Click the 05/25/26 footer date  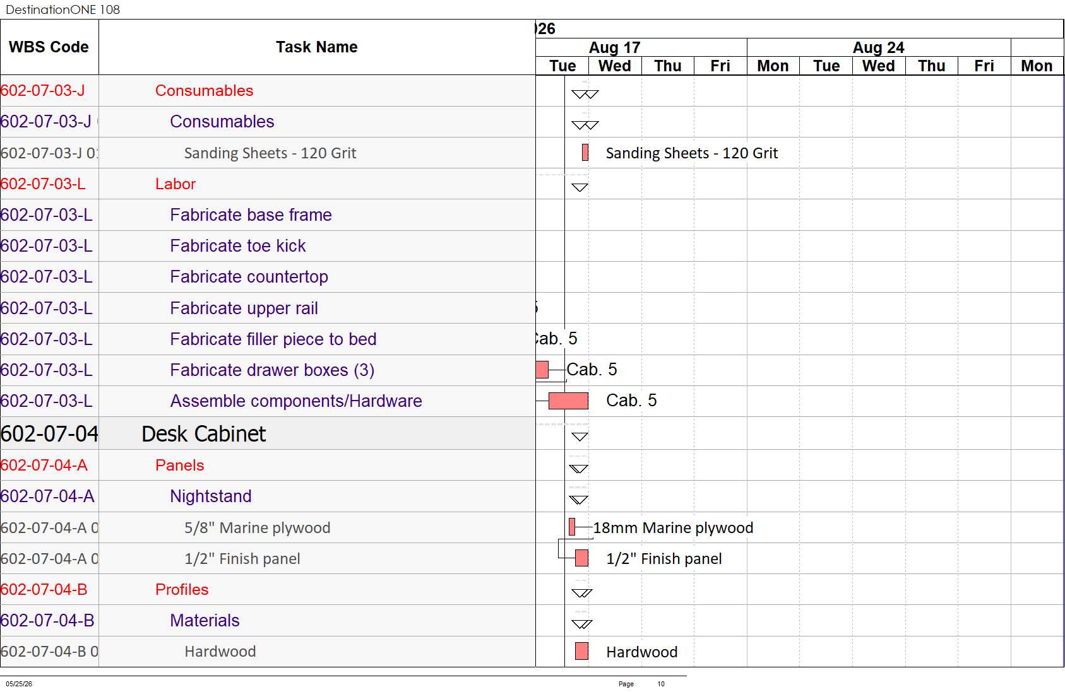19,684
